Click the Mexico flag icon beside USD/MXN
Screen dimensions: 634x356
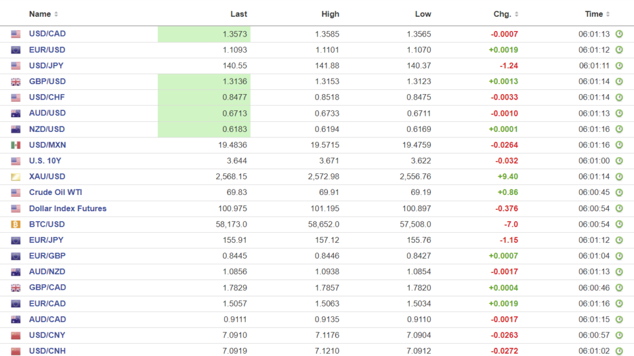coord(15,145)
